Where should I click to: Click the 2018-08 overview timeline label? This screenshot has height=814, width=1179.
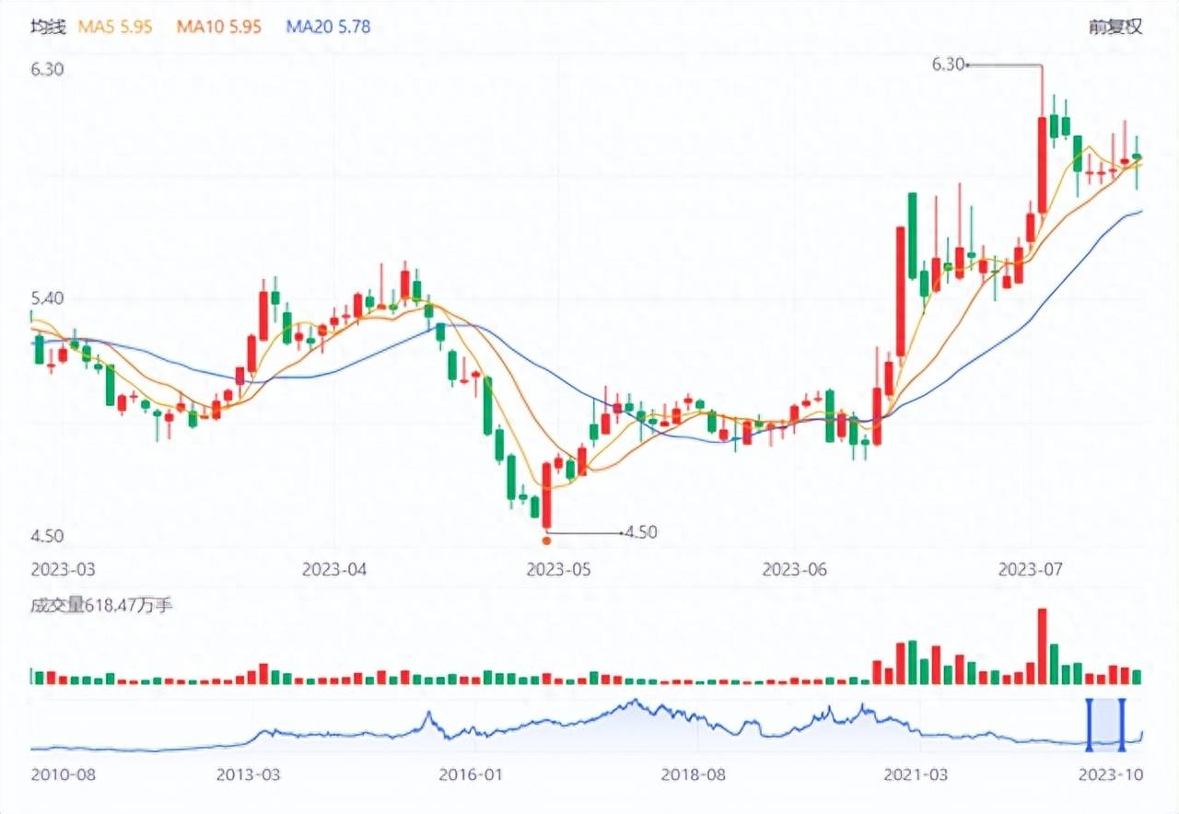(694, 773)
